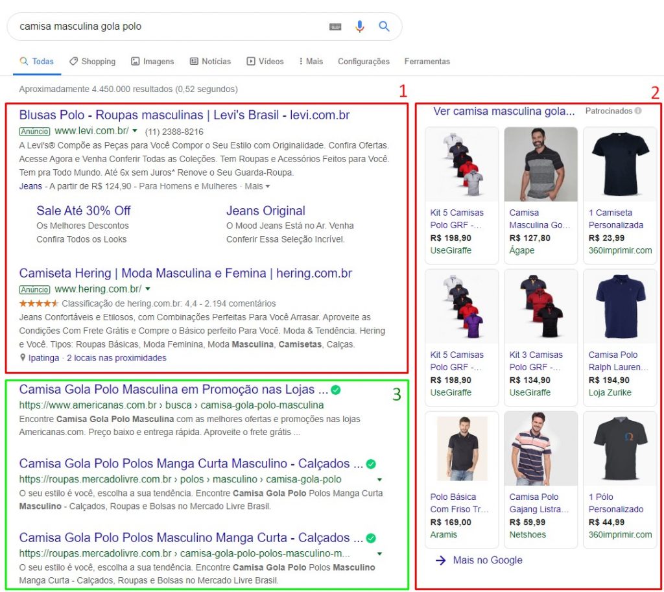Click the R$ 134,90 price text
Viewport: 664px width, 592px height.
click(530, 380)
